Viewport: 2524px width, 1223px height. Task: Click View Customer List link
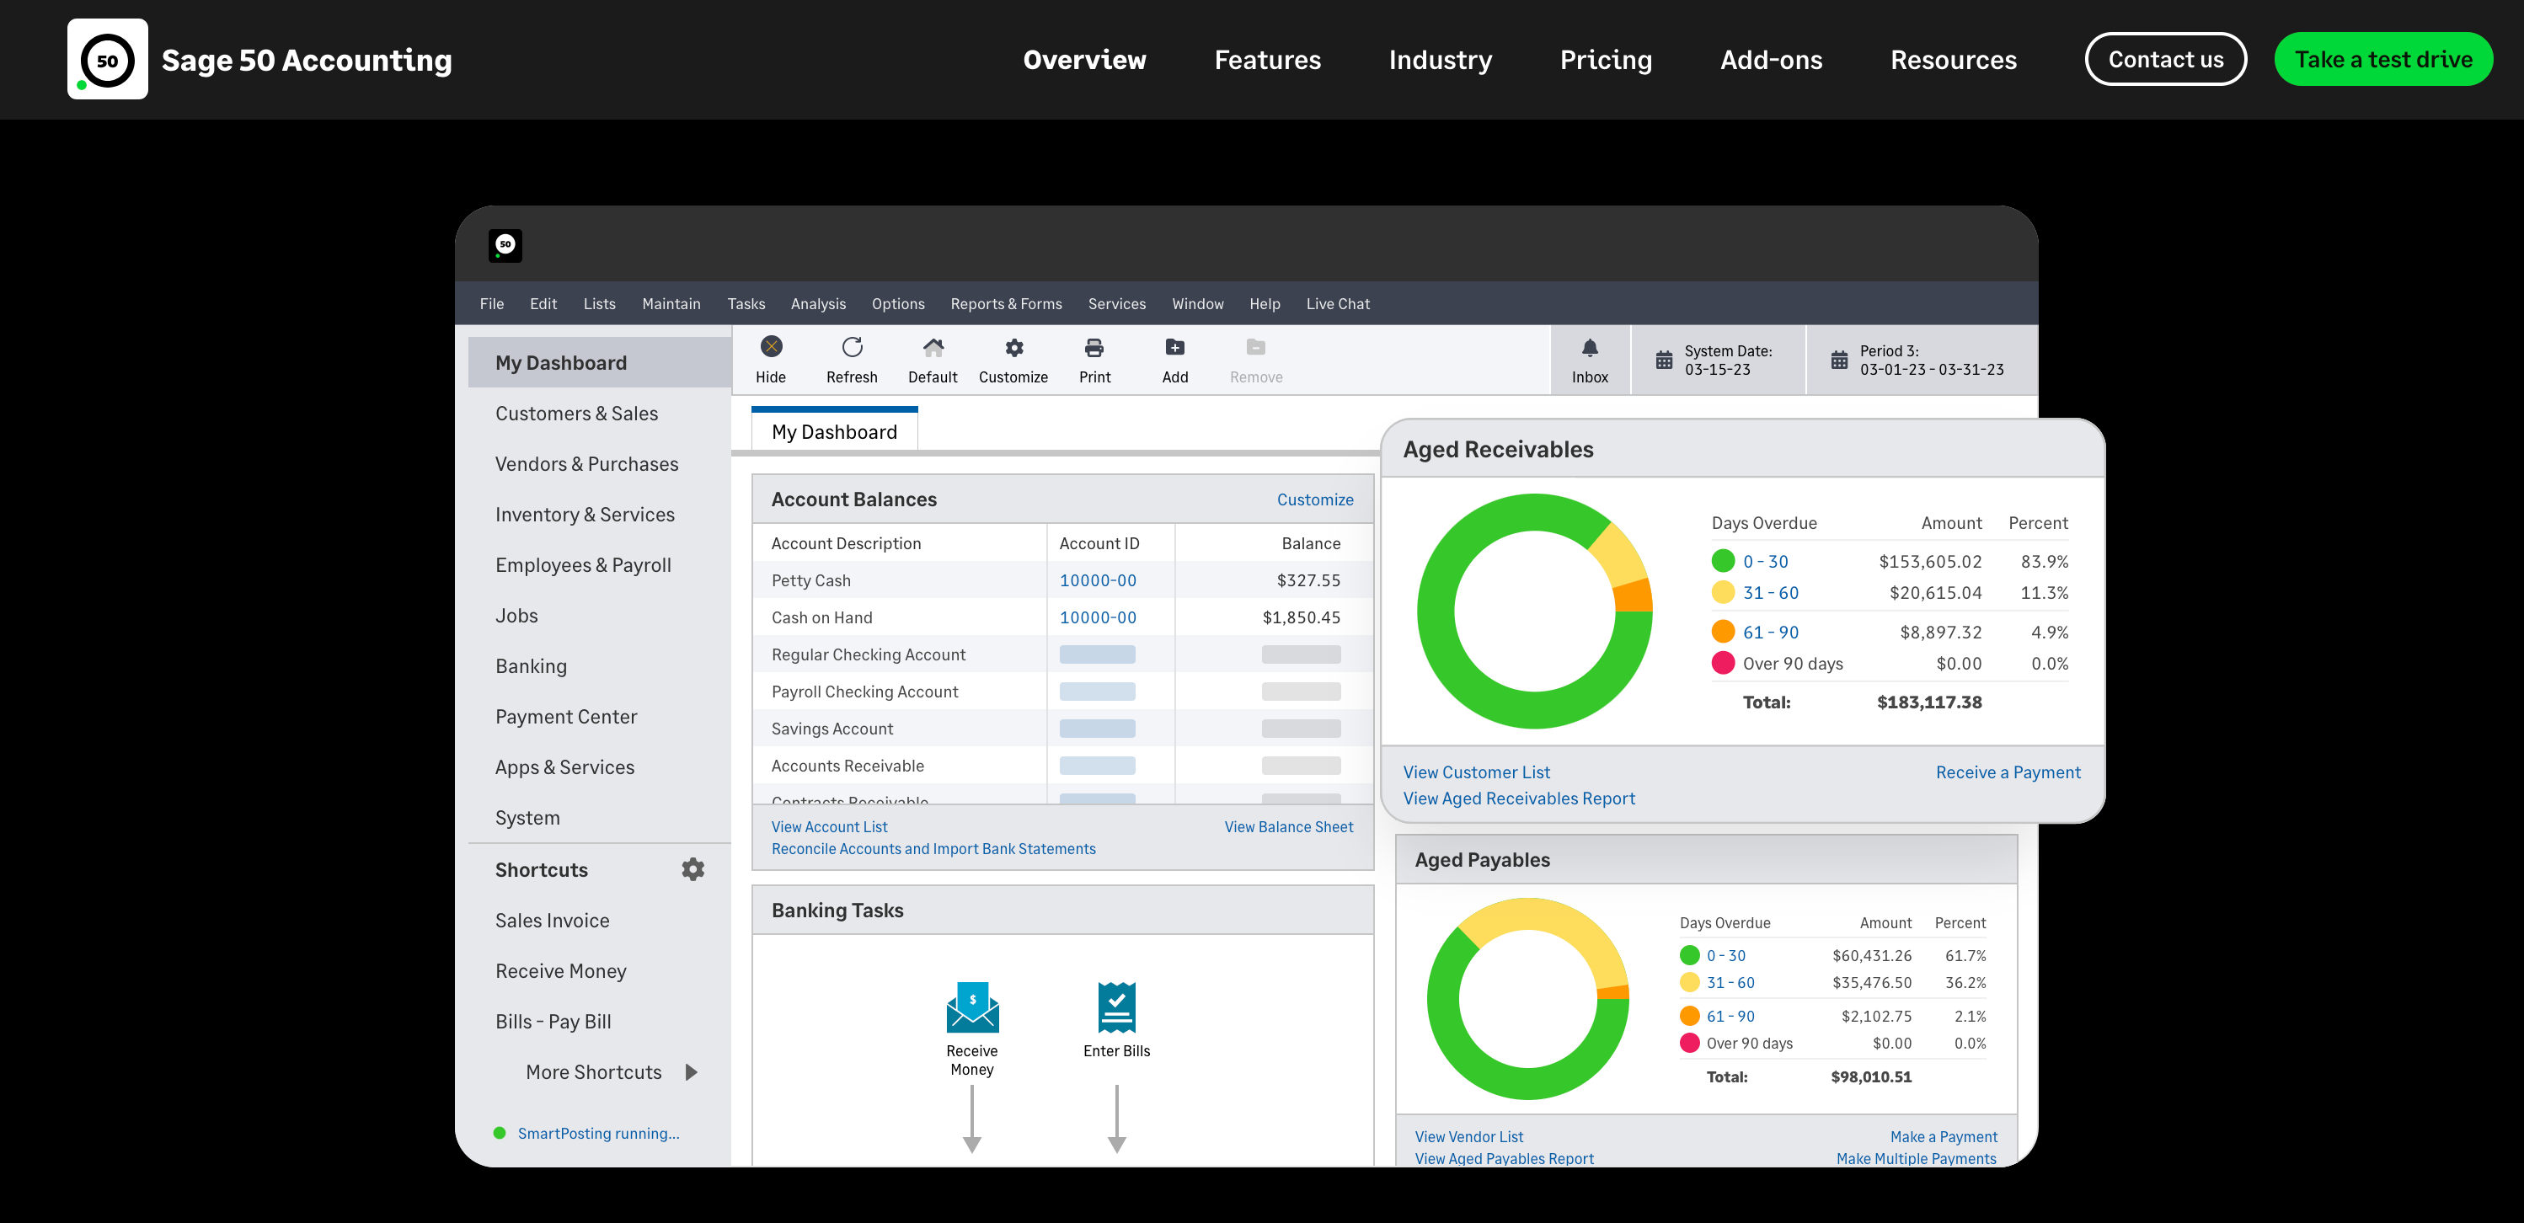[x=1476, y=772]
